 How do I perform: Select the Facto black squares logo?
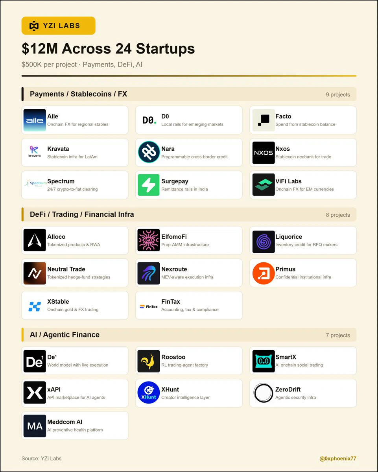(264, 120)
